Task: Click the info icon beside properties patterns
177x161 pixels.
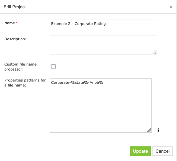Action: (x=158, y=130)
